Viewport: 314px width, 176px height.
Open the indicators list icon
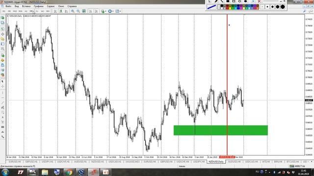pos(103,11)
